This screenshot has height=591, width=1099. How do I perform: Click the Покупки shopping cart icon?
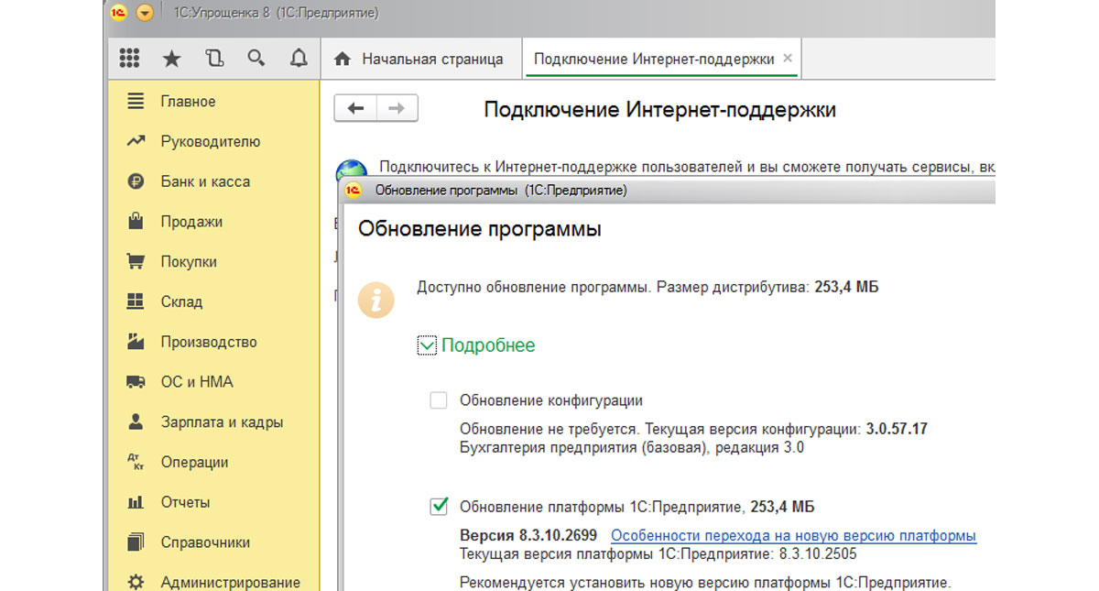click(x=136, y=262)
